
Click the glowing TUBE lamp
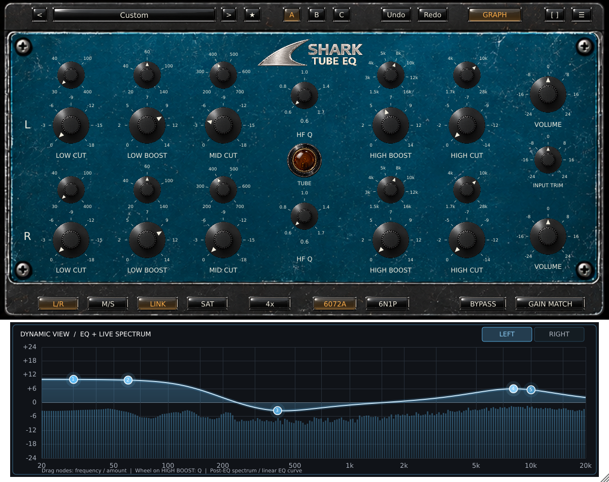(x=304, y=160)
